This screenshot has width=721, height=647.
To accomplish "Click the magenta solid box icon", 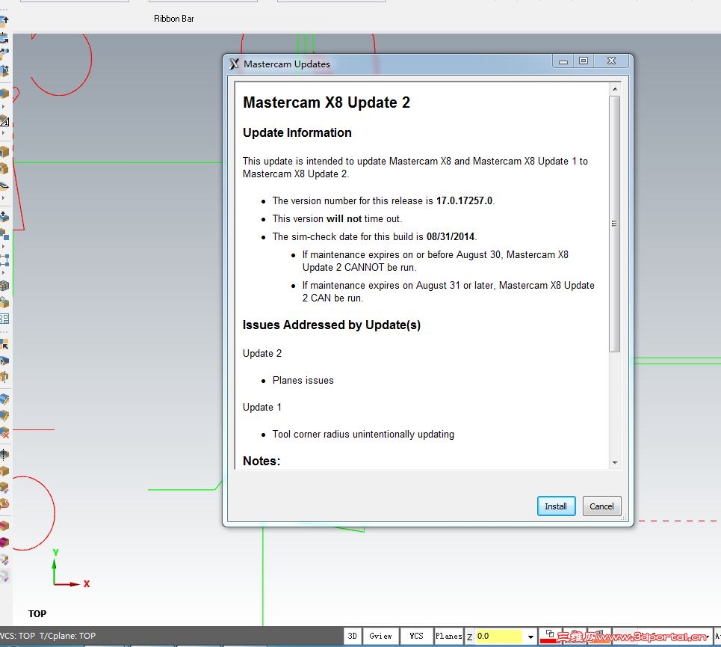I will [4, 542].
